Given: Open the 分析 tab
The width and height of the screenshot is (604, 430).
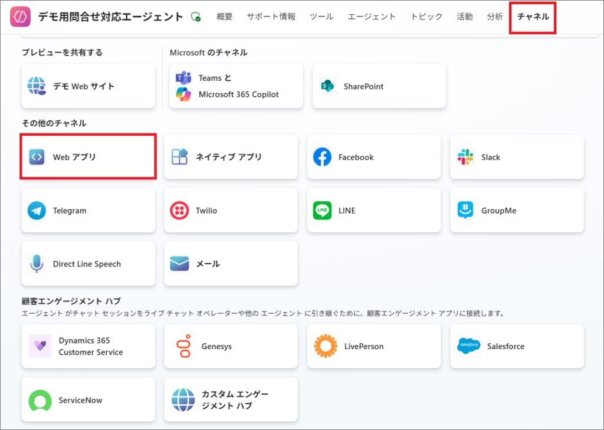Looking at the screenshot, I should [x=495, y=17].
